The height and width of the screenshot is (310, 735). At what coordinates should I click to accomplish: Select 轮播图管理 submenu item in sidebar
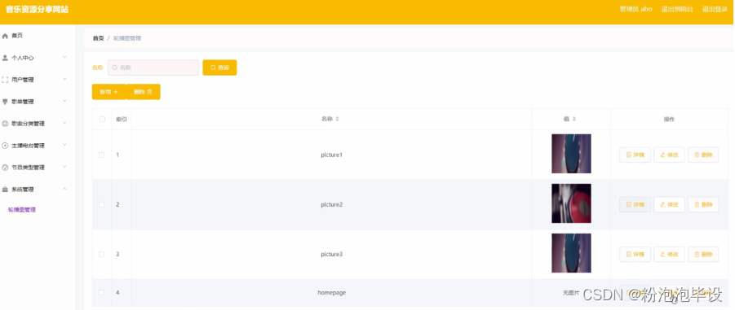[22, 210]
